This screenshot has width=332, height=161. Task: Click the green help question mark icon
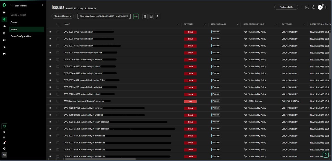click(326, 155)
